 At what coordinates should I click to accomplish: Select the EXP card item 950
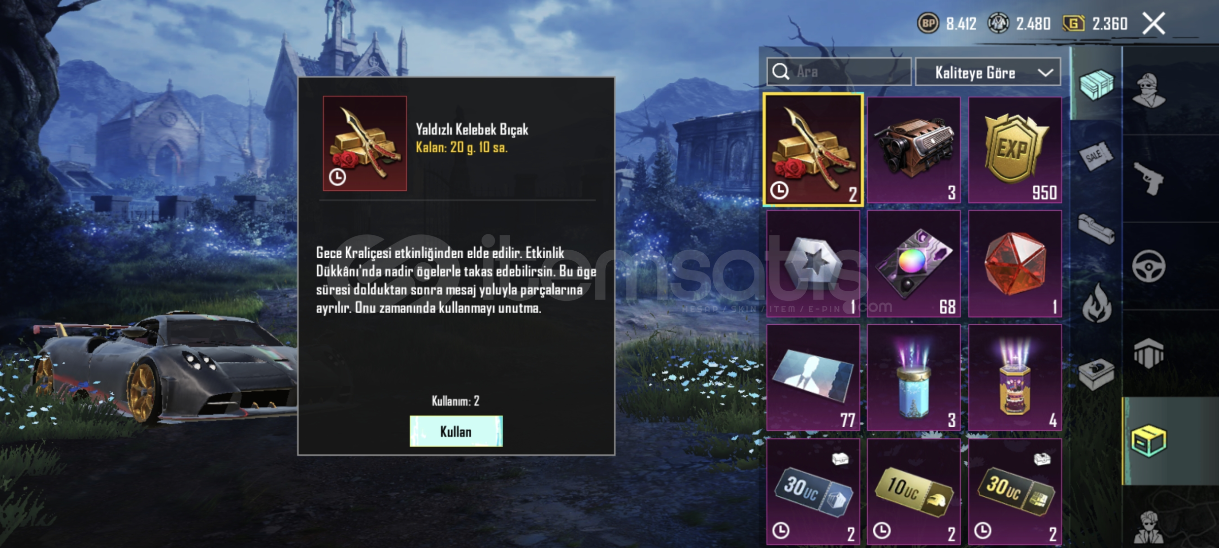click(x=1014, y=150)
